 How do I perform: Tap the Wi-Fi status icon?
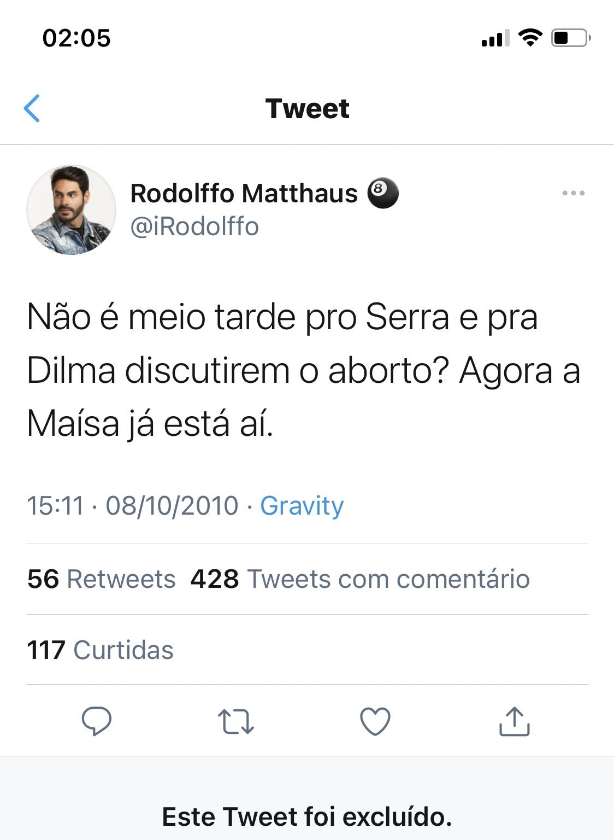(x=529, y=38)
